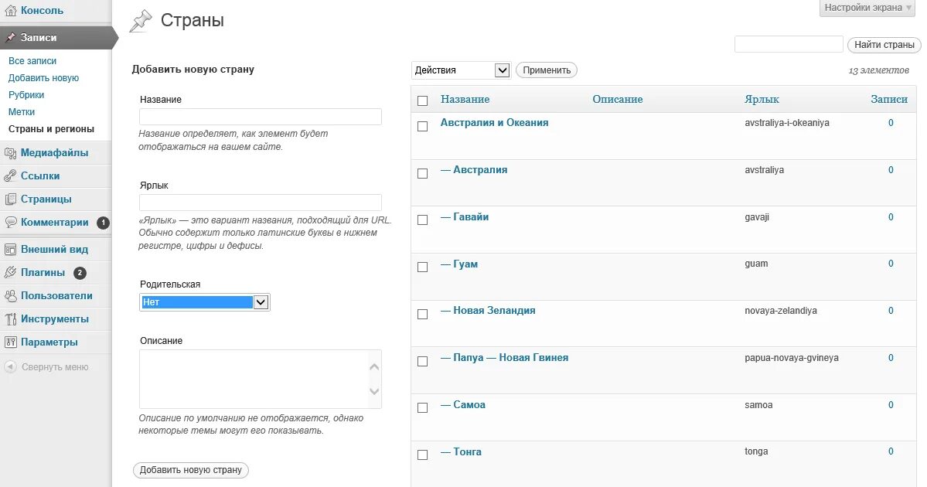Toggle the select-all checkbox in table header
927x487 pixels.
[x=422, y=100]
